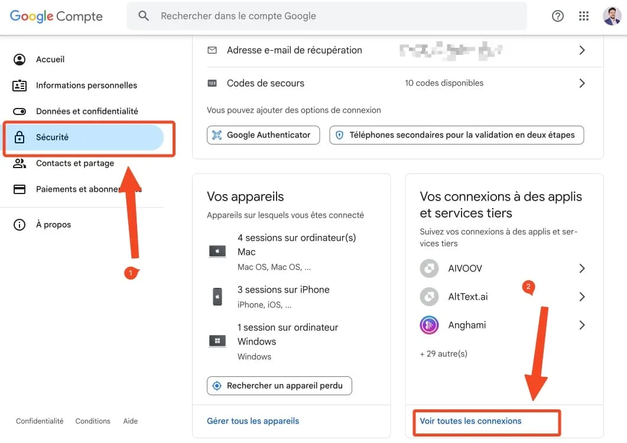
Task: Open details for AltText.ai connection
Action: (x=581, y=297)
